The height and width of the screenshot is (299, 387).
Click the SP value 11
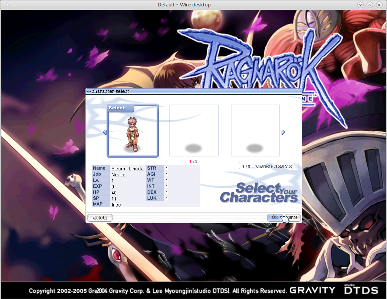click(114, 199)
